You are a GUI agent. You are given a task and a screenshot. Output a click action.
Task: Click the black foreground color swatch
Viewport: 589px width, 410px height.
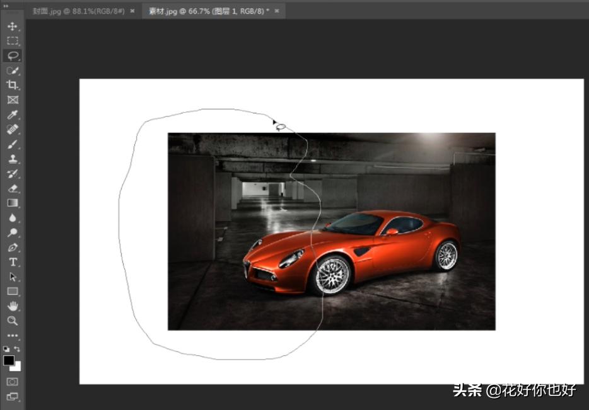click(9, 361)
